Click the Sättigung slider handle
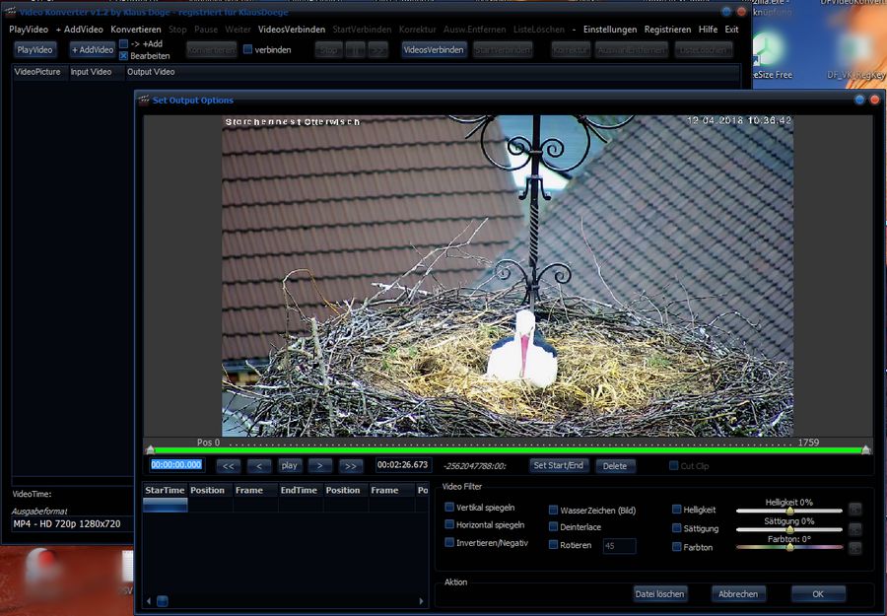This screenshot has height=616, width=887. (789, 529)
